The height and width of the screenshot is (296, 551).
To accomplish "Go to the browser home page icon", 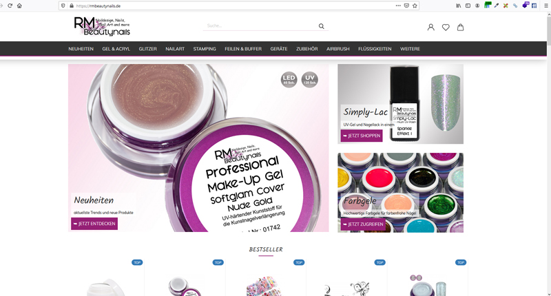I will [19, 6].
